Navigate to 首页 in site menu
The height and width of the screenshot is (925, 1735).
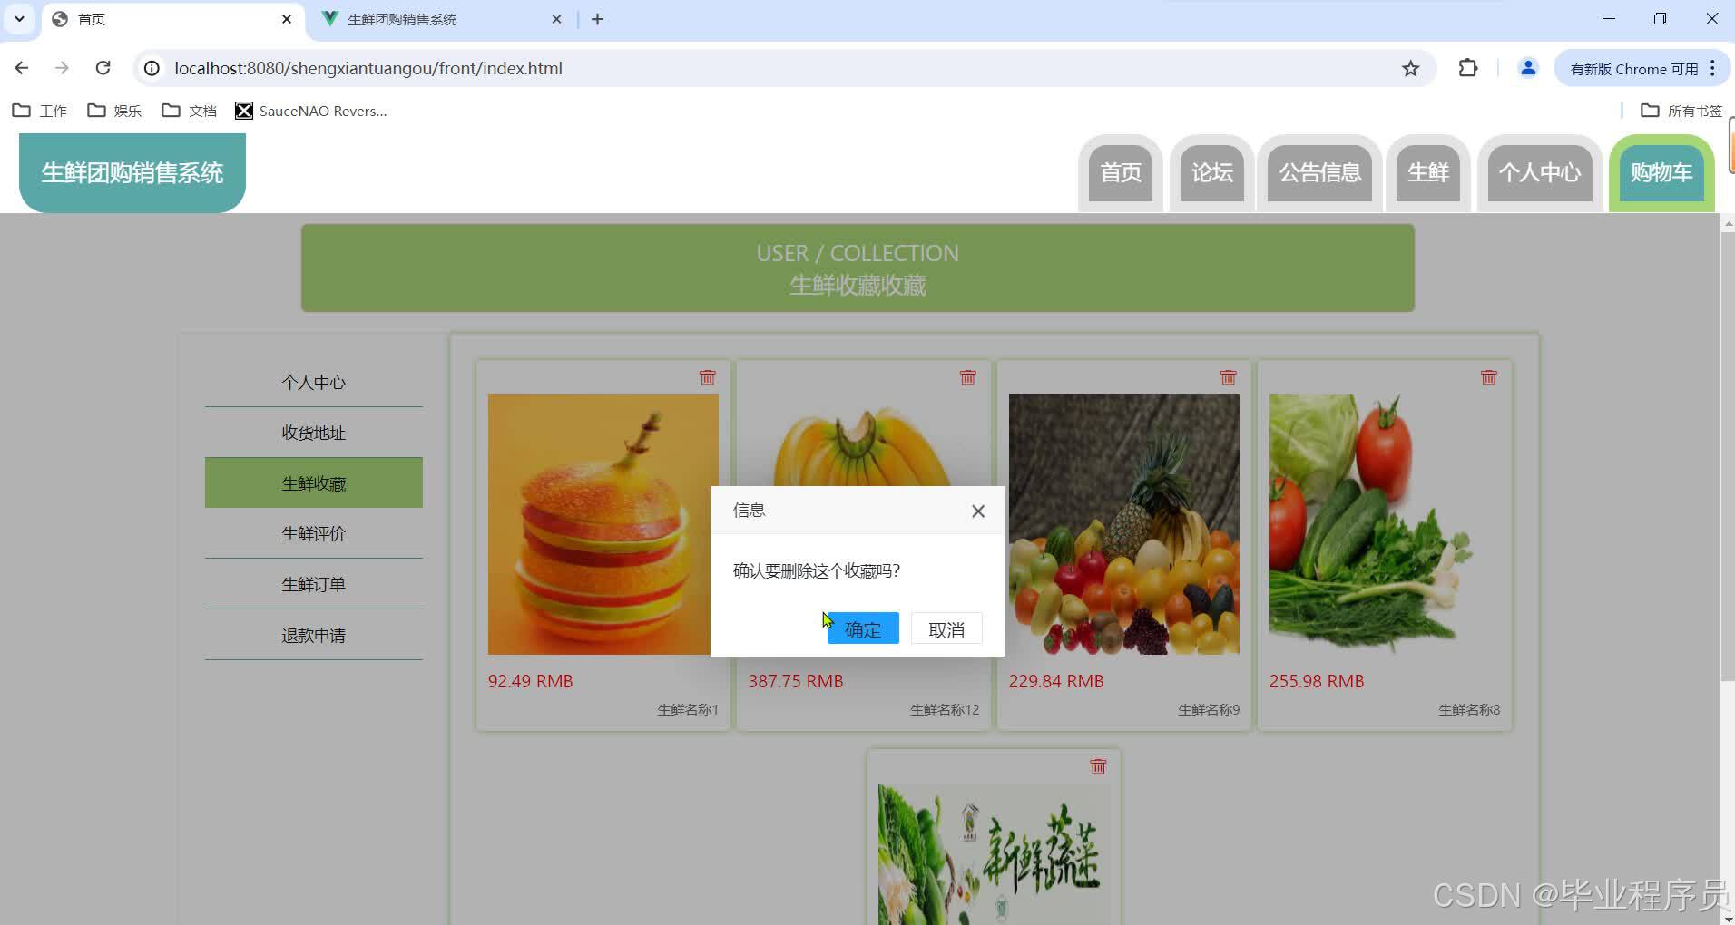click(x=1121, y=172)
